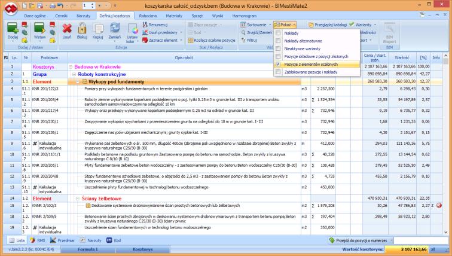Click the Filtruj funnel tool
The width and height of the screenshot is (452, 256).
tap(249, 40)
